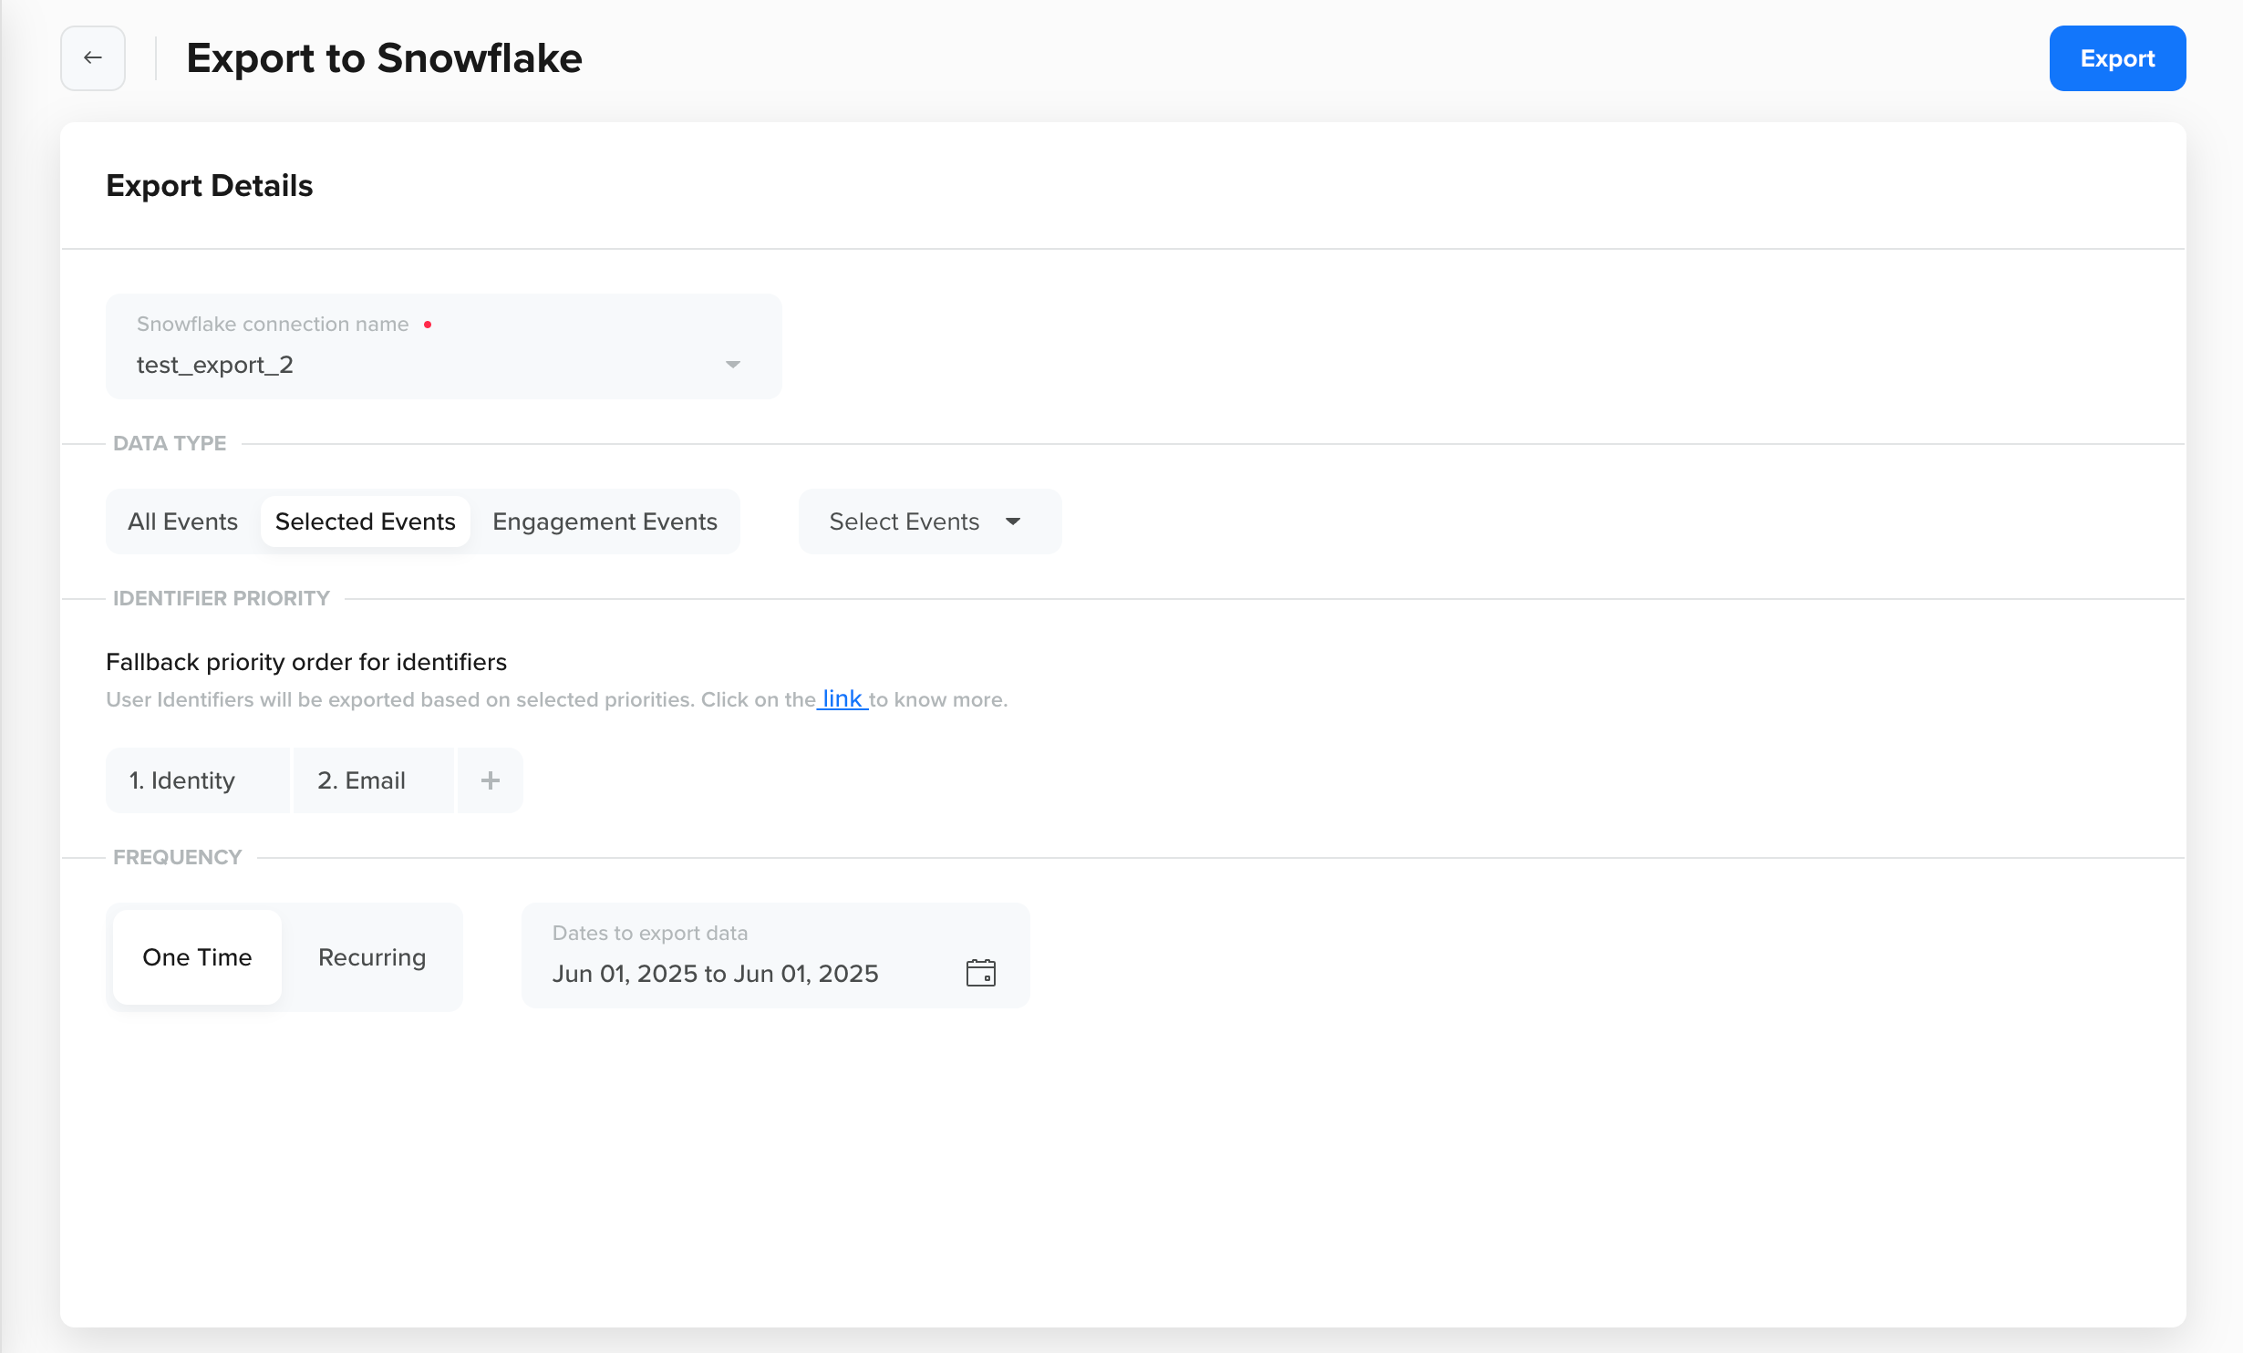Add identifier with plus icon
The width and height of the screenshot is (2243, 1353).
tap(490, 780)
